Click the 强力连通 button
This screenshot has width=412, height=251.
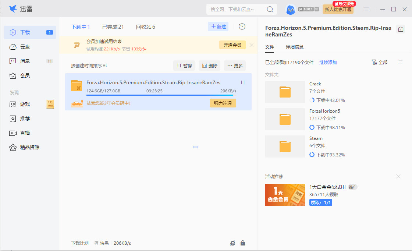pos(223,103)
